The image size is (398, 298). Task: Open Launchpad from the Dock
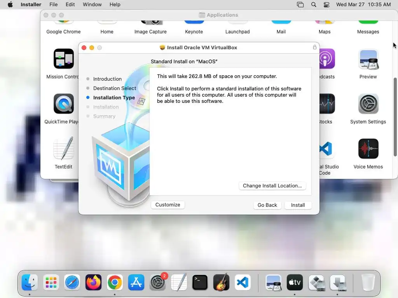51,282
